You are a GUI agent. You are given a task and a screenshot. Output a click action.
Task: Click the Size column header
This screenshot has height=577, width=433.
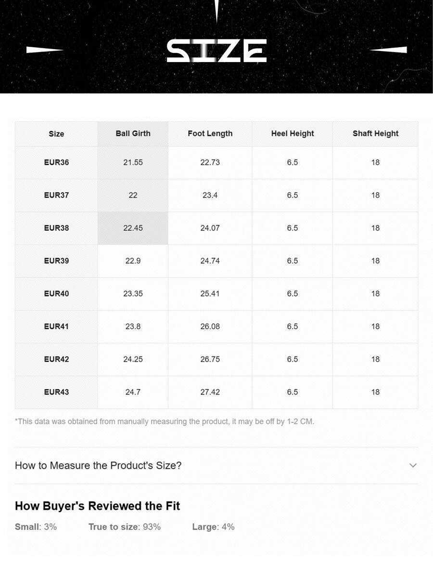[56, 134]
